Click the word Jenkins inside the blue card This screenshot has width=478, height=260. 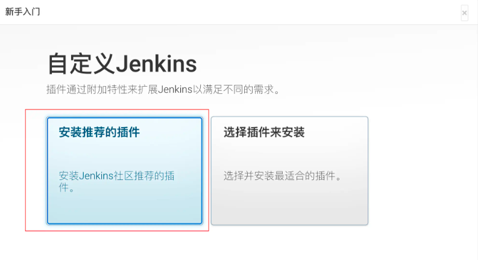pos(96,176)
